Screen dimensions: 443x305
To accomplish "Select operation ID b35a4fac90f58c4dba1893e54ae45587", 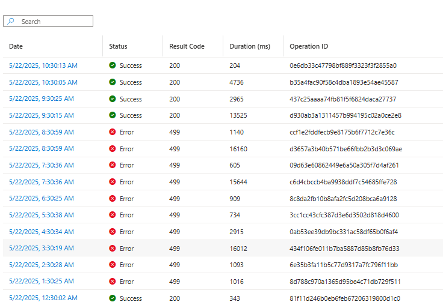I will point(344,82).
